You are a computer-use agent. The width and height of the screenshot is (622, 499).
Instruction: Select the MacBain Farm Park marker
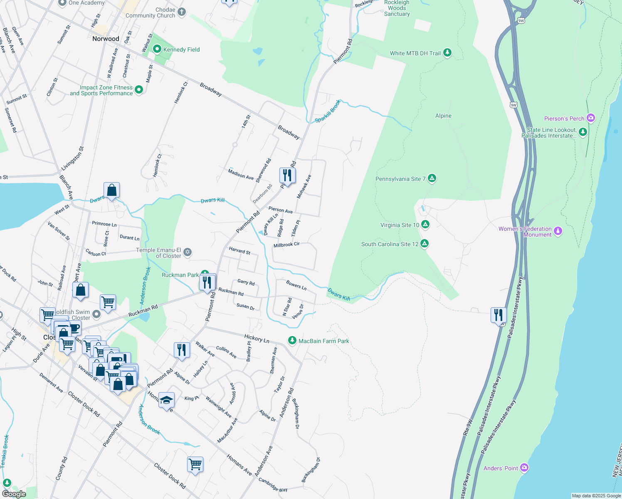[292, 341]
